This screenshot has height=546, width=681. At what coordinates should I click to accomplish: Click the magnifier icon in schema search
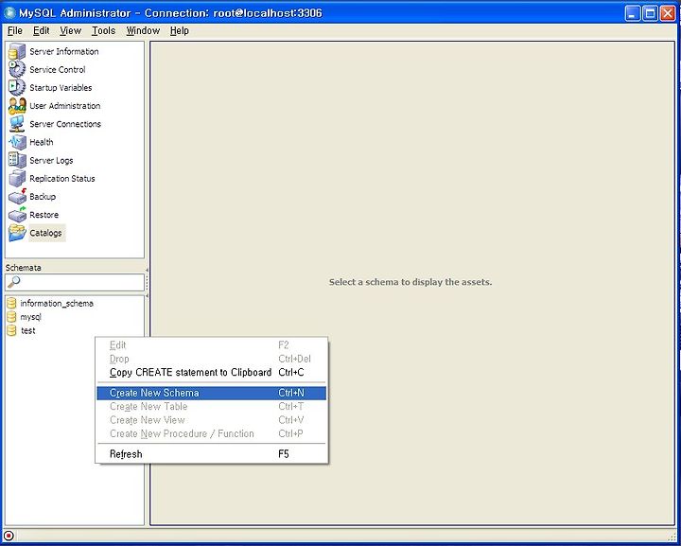pyautogui.click(x=13, y=282)
